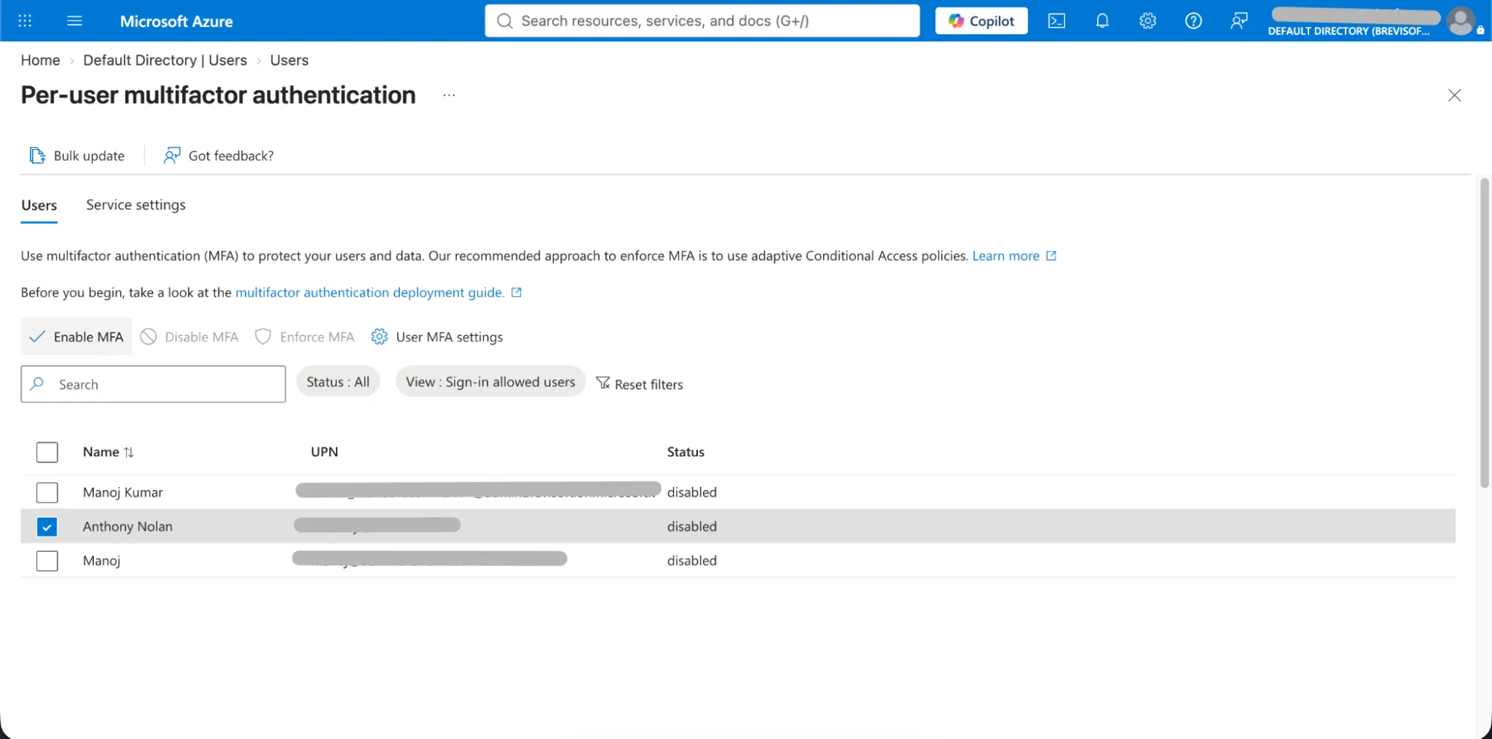
Task: Check the box for user Manoj
Action: pyautogui.click(x=47, y=561)
